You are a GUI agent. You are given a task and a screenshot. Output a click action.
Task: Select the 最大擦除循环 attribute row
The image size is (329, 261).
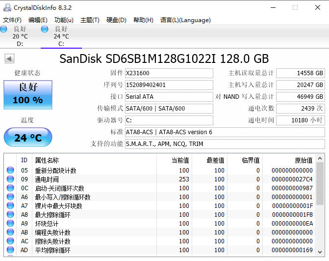click(x=160, y=214)
